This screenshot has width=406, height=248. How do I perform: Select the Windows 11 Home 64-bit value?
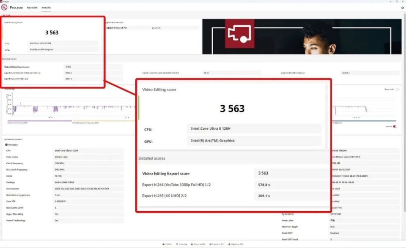point(365,176)
